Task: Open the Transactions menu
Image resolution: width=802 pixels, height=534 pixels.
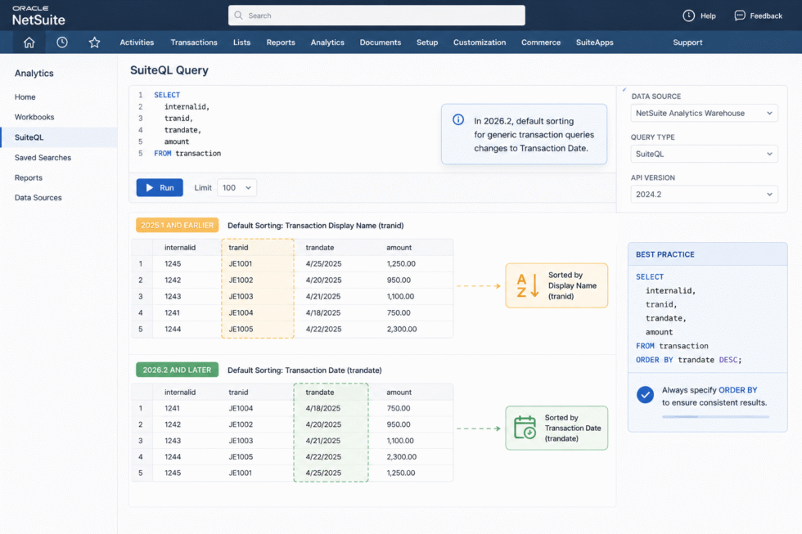Action: 194,43
